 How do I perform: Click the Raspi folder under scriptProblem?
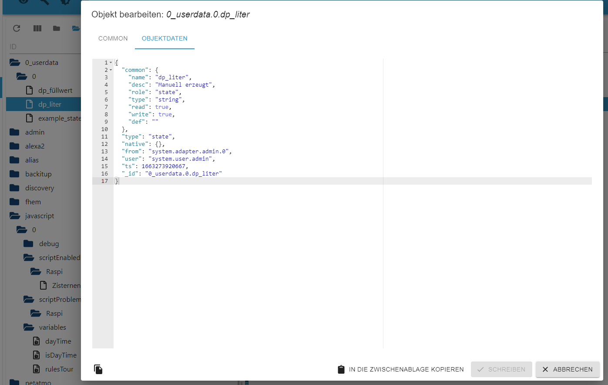pyautogui.click(x=54, y=314)
